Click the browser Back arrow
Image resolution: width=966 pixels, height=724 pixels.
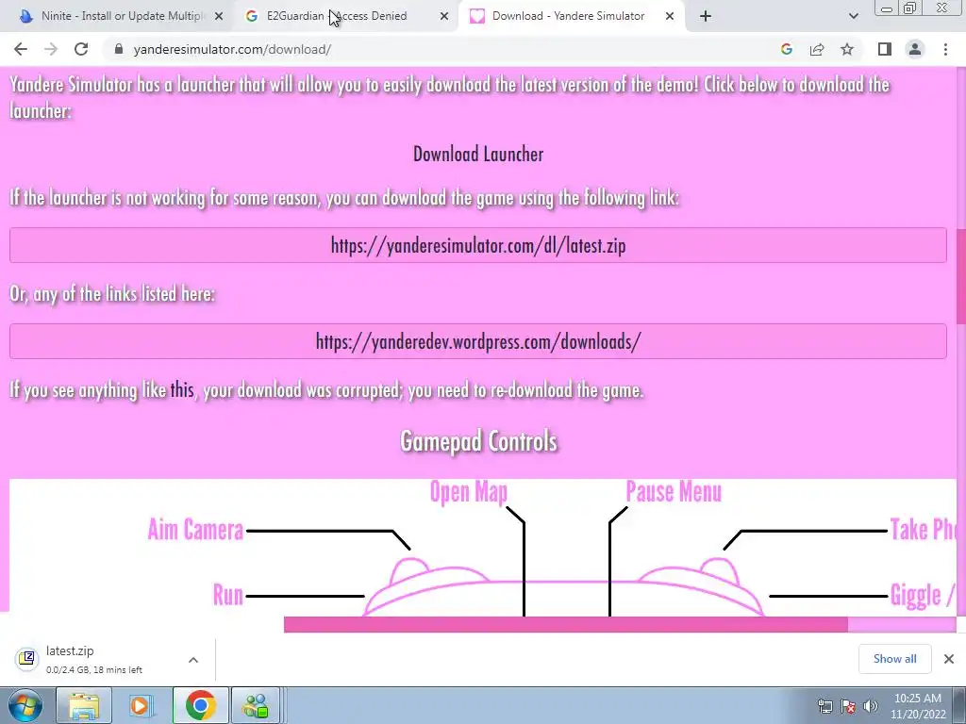tap(21, 49)
